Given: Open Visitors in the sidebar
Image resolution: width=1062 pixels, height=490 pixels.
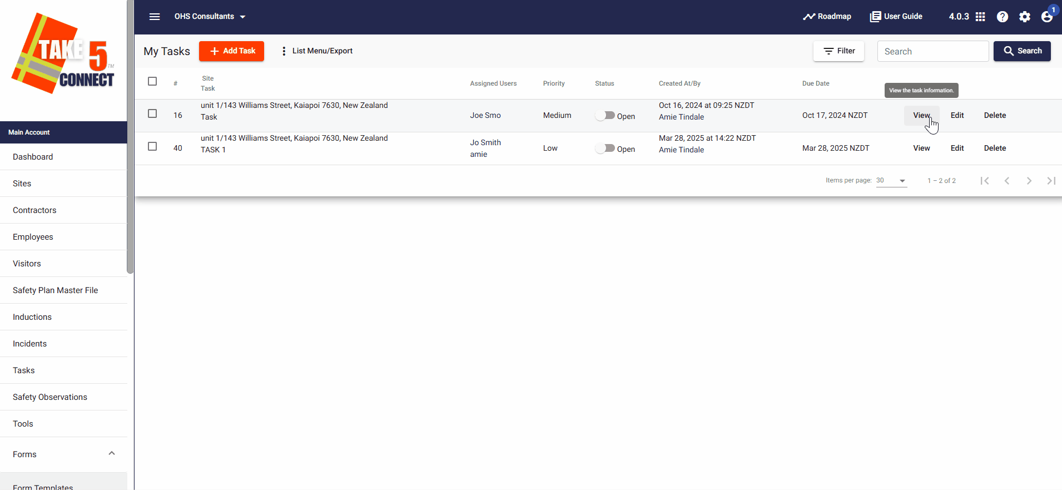Looking at the screenshot, I should (63, 264).
